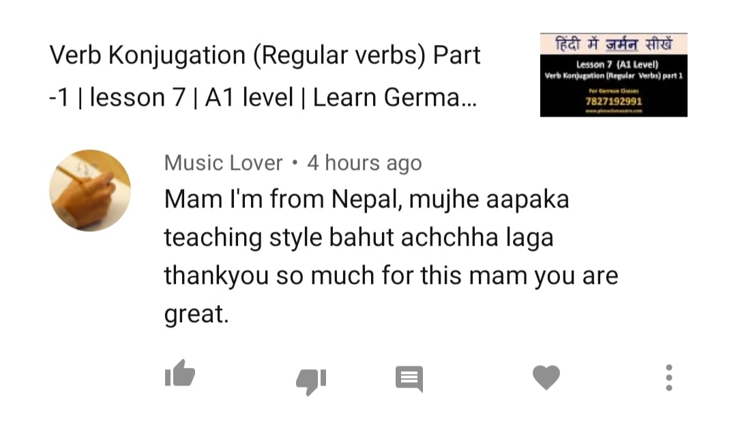
Task: Click the "4 hours ago" timestamp
Action: [x=364, y=163]
